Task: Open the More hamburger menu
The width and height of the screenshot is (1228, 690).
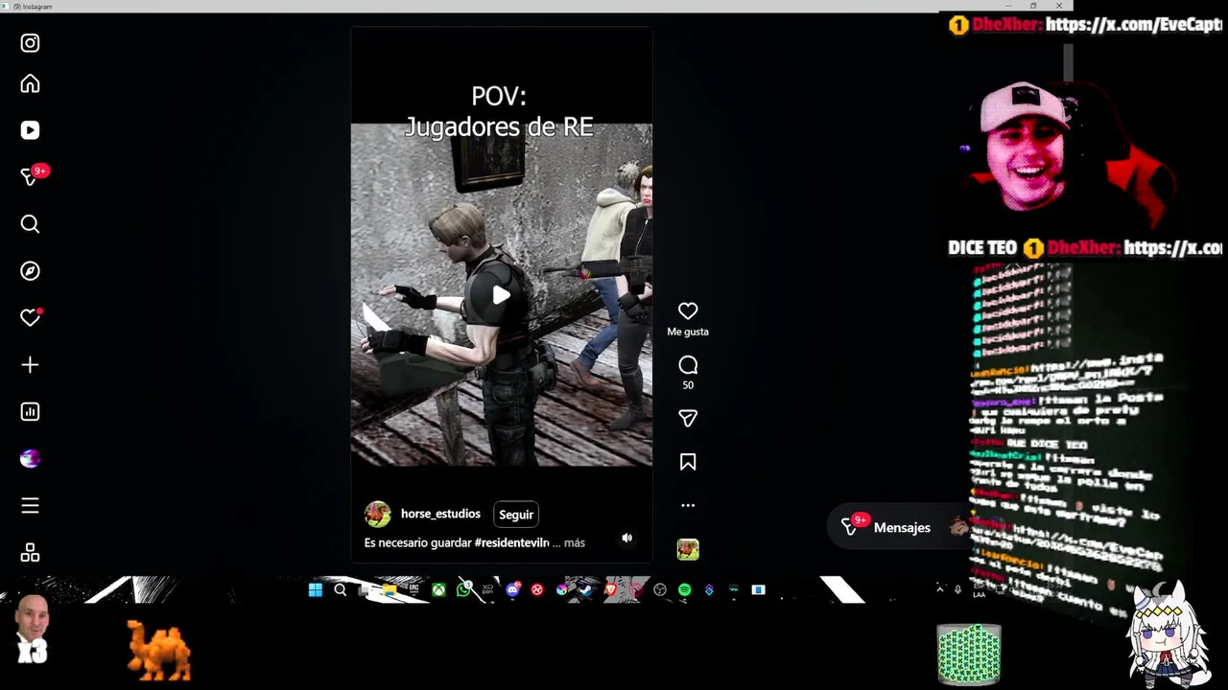Action: pyautogui.click(x=30, y=505)
